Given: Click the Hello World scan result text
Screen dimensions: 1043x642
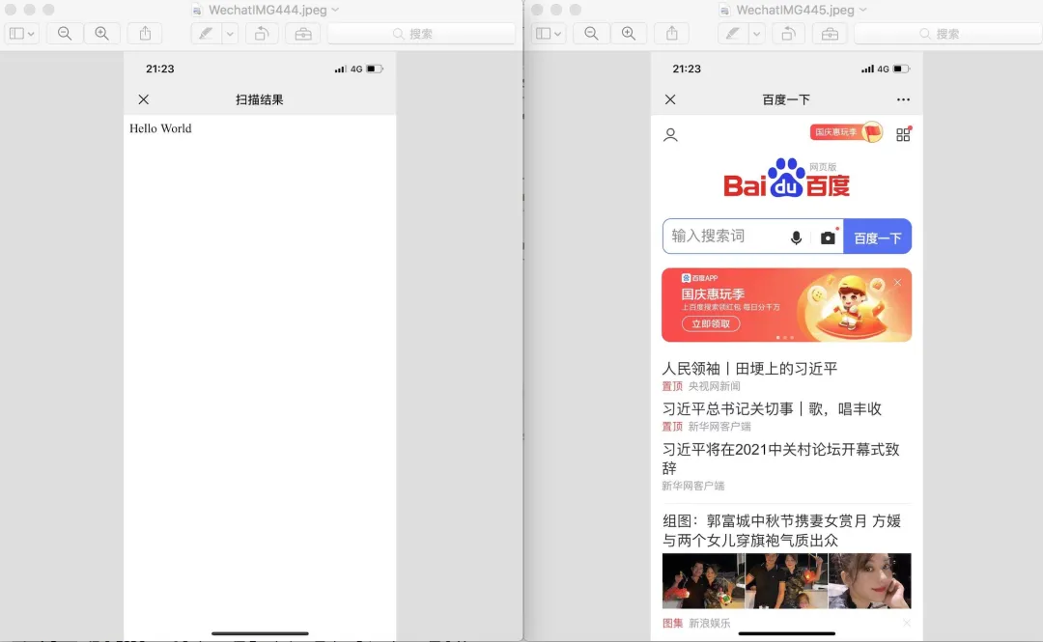Looking at the screenshot, I should click(160, 128).
